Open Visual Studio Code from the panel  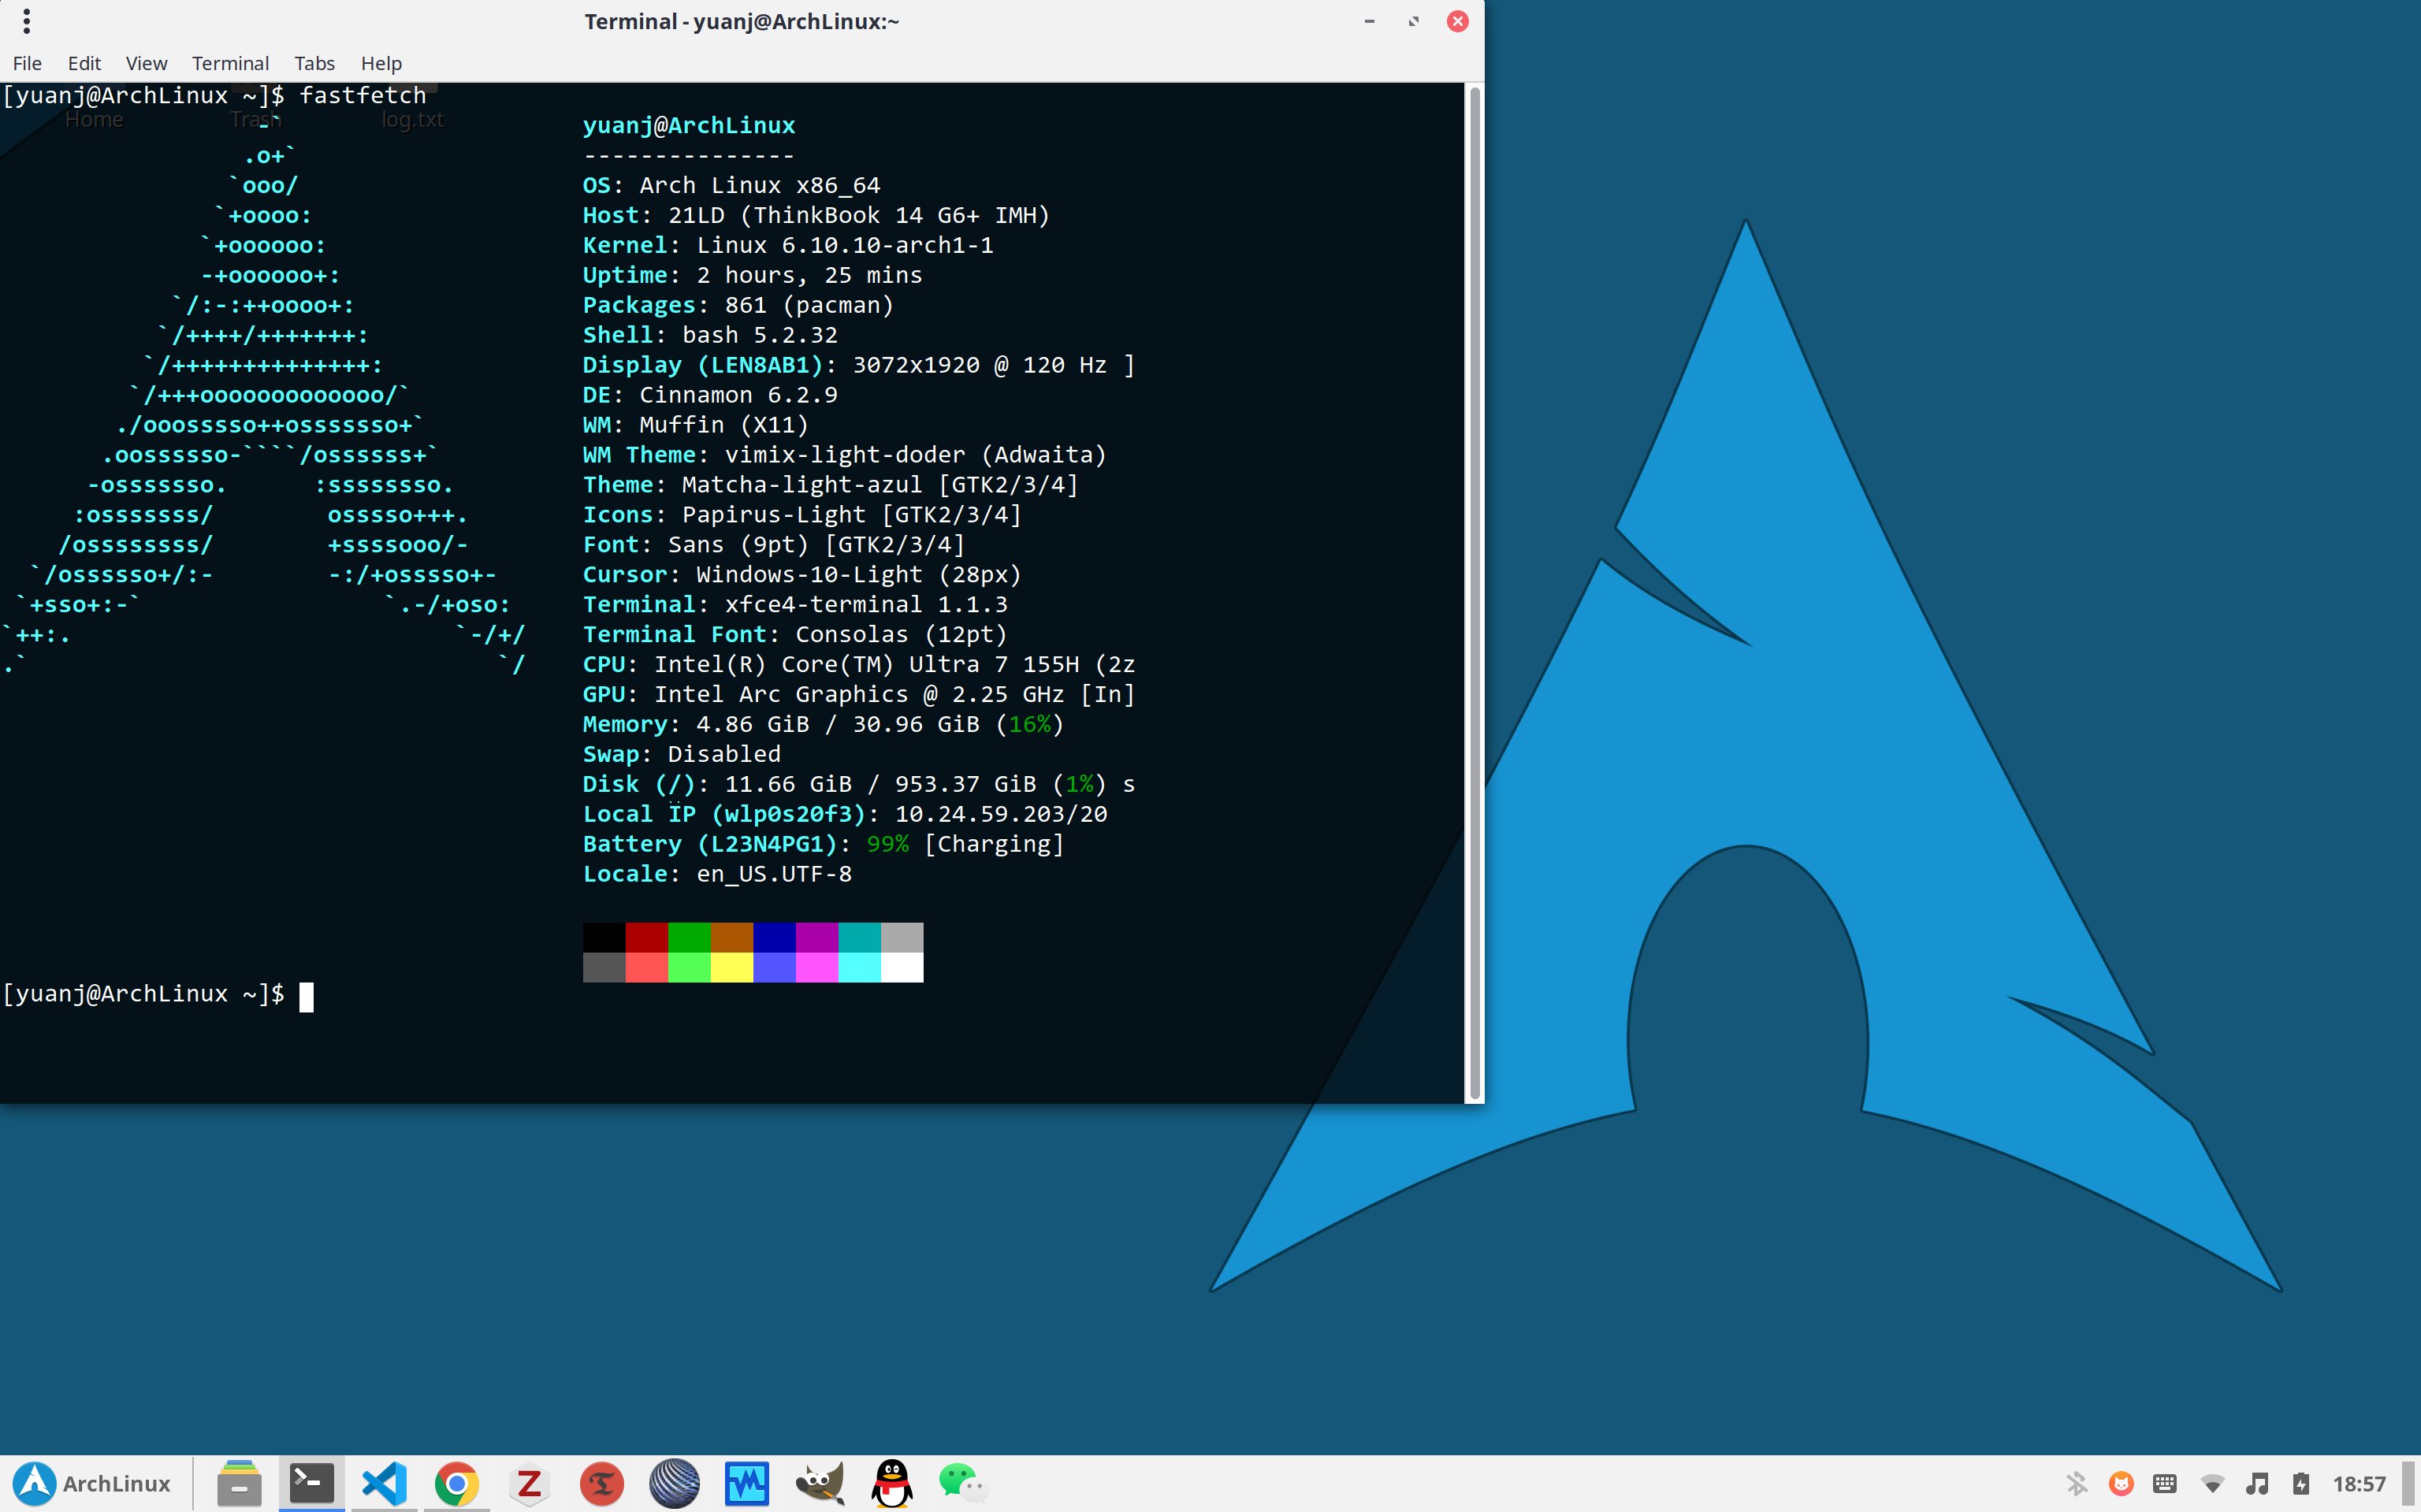[x=384, y=1483]
